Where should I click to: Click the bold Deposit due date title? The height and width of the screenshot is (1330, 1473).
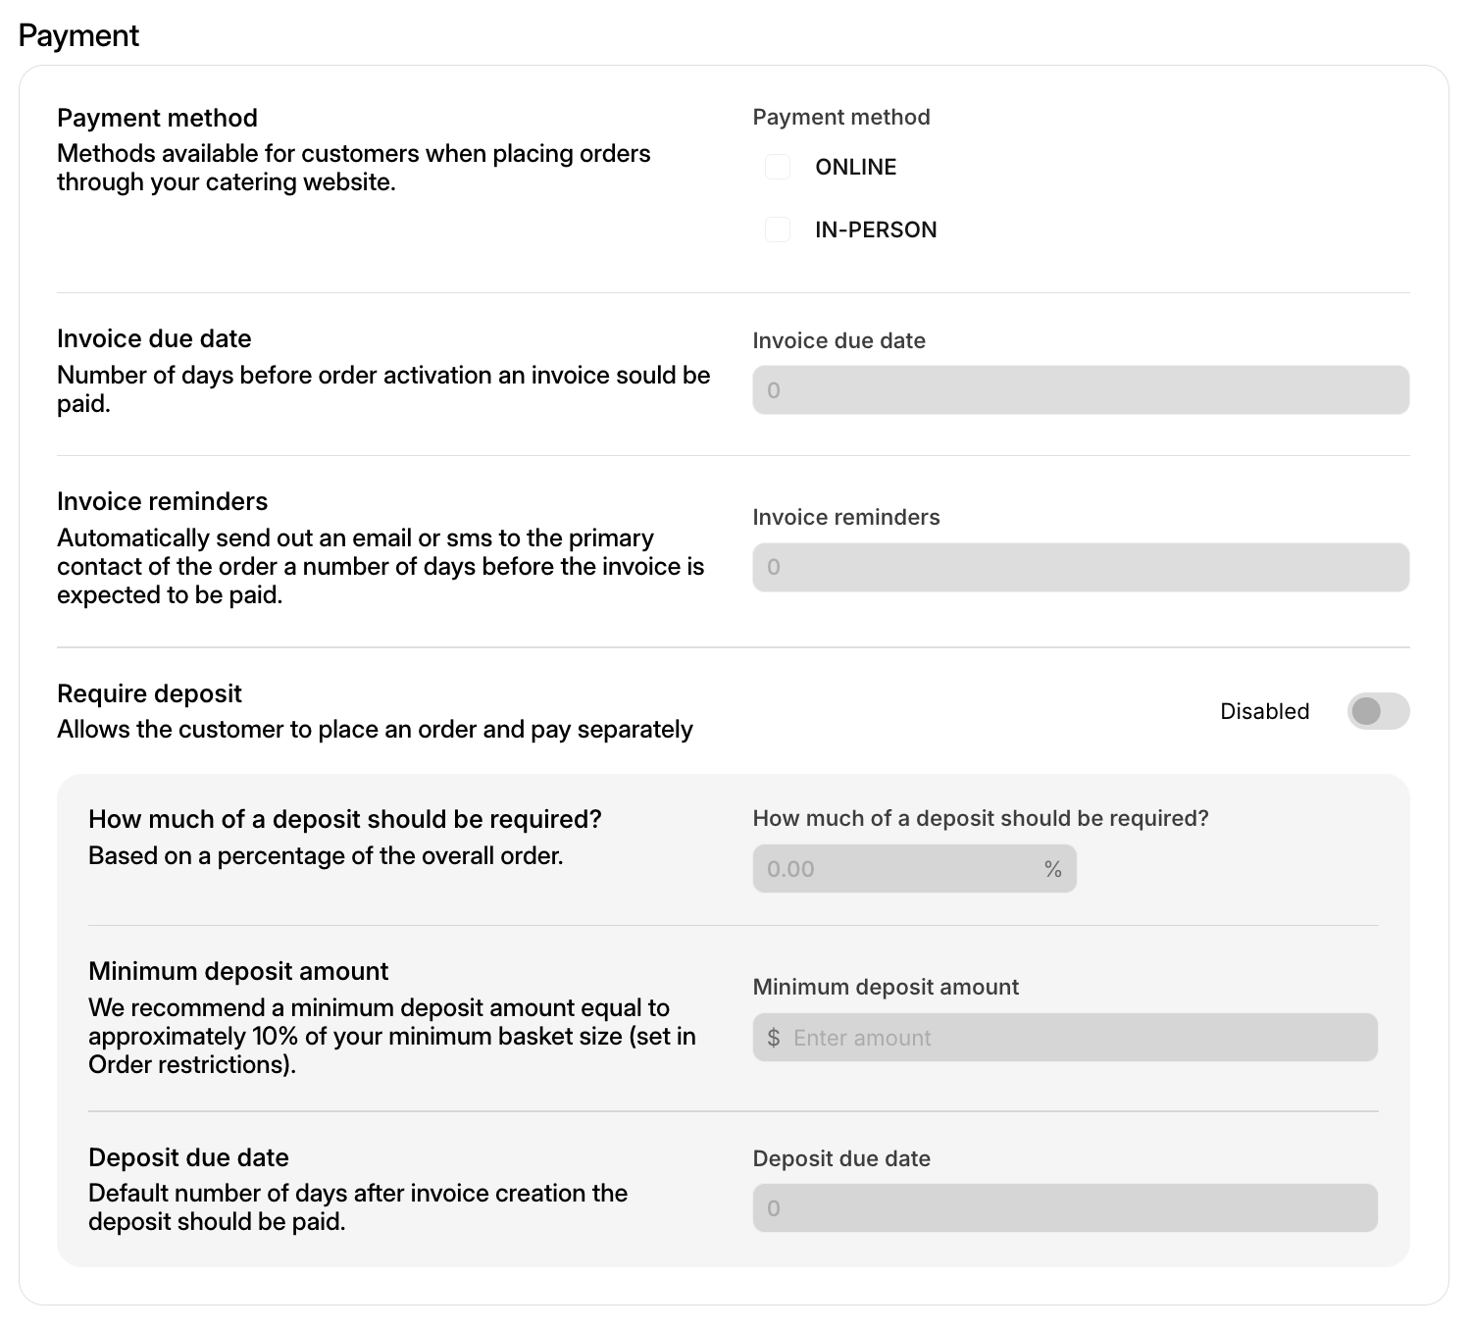(188, 1157)
